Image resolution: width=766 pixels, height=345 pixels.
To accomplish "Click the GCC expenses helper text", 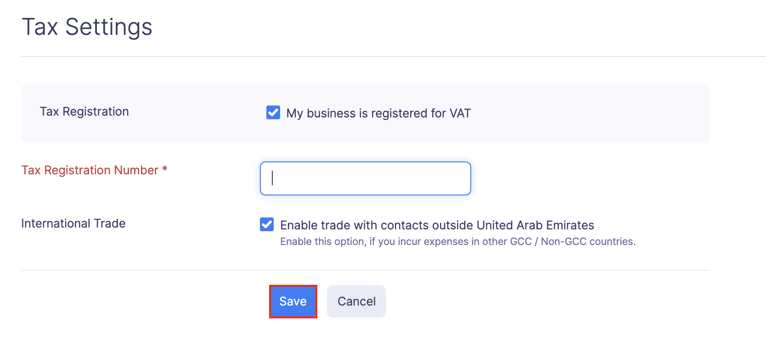I will tap(458, 241).
